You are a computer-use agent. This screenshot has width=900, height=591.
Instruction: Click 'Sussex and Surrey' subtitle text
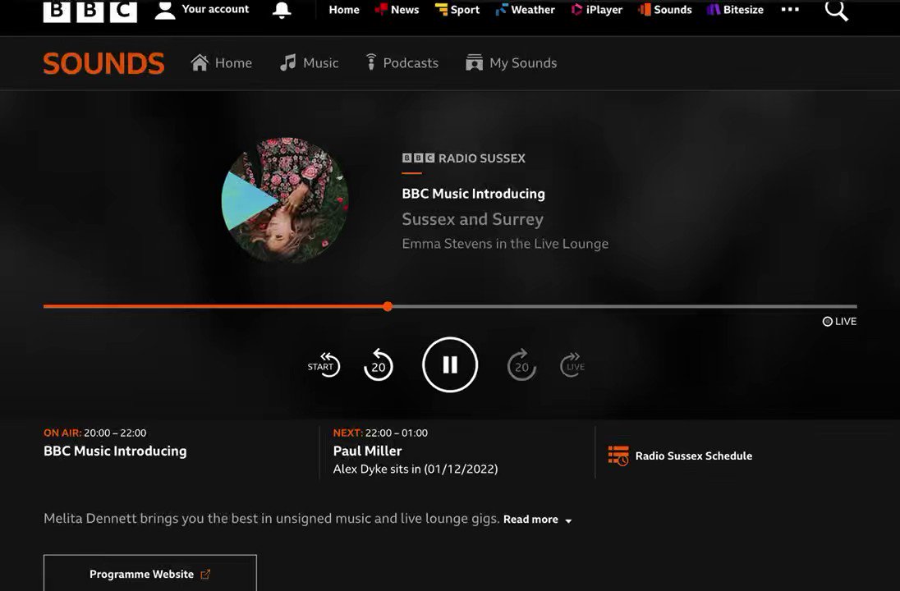(x=472, y=219)
